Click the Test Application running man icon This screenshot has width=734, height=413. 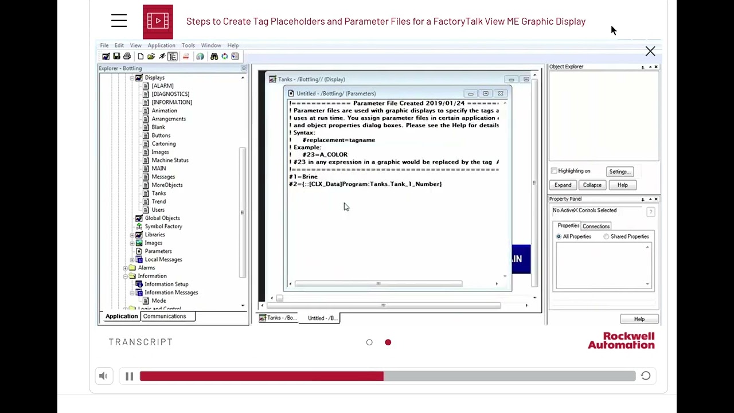[x=162, y=56]
